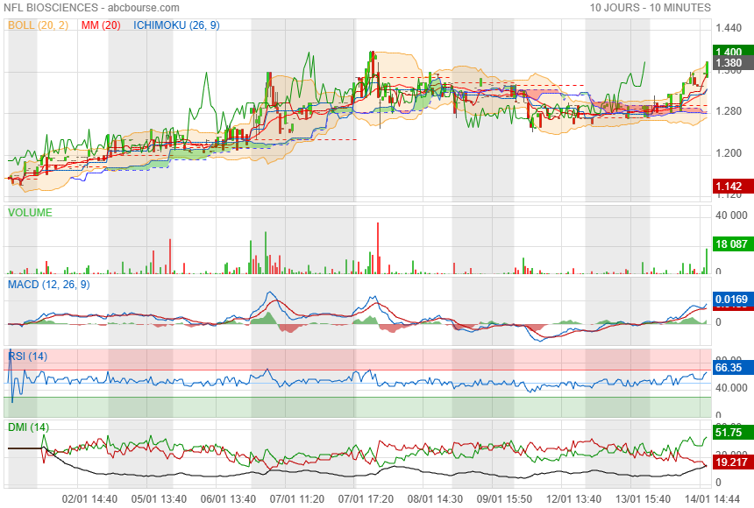Image resolution: width=754 pixels, height=508 pixels.
Task: Click the green 1.400 price badge
Action: tap(728, 53)
